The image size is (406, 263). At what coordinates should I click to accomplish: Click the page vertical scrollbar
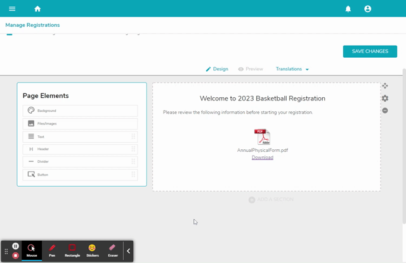(x=404, y=145)
